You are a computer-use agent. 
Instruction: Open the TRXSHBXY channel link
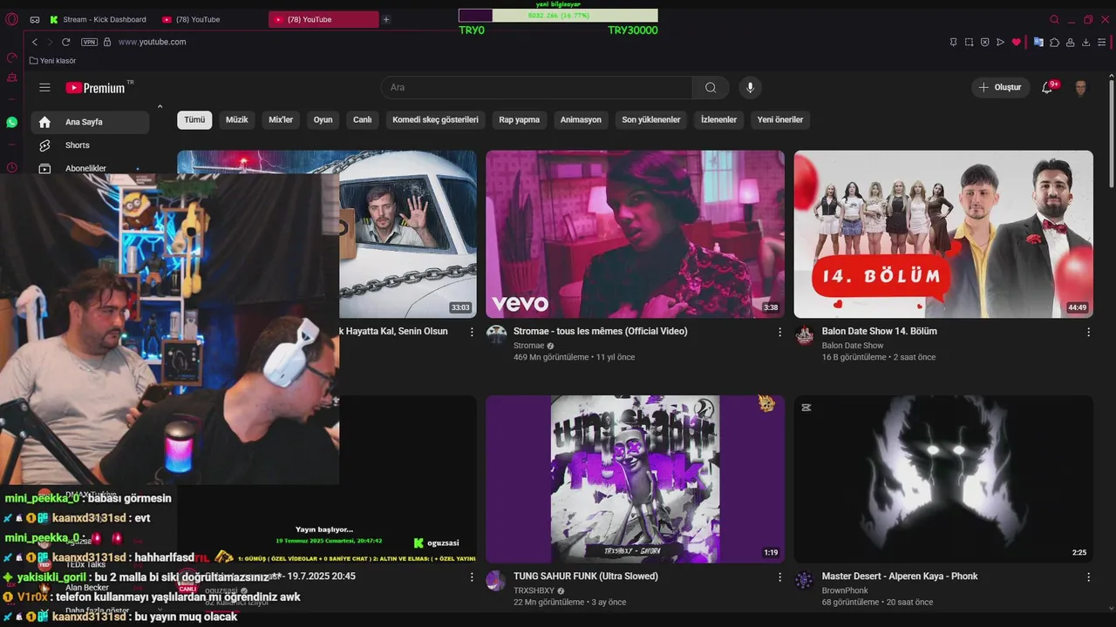point(534,590)
